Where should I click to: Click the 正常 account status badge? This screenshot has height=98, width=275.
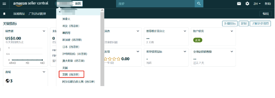click(198, 40)
